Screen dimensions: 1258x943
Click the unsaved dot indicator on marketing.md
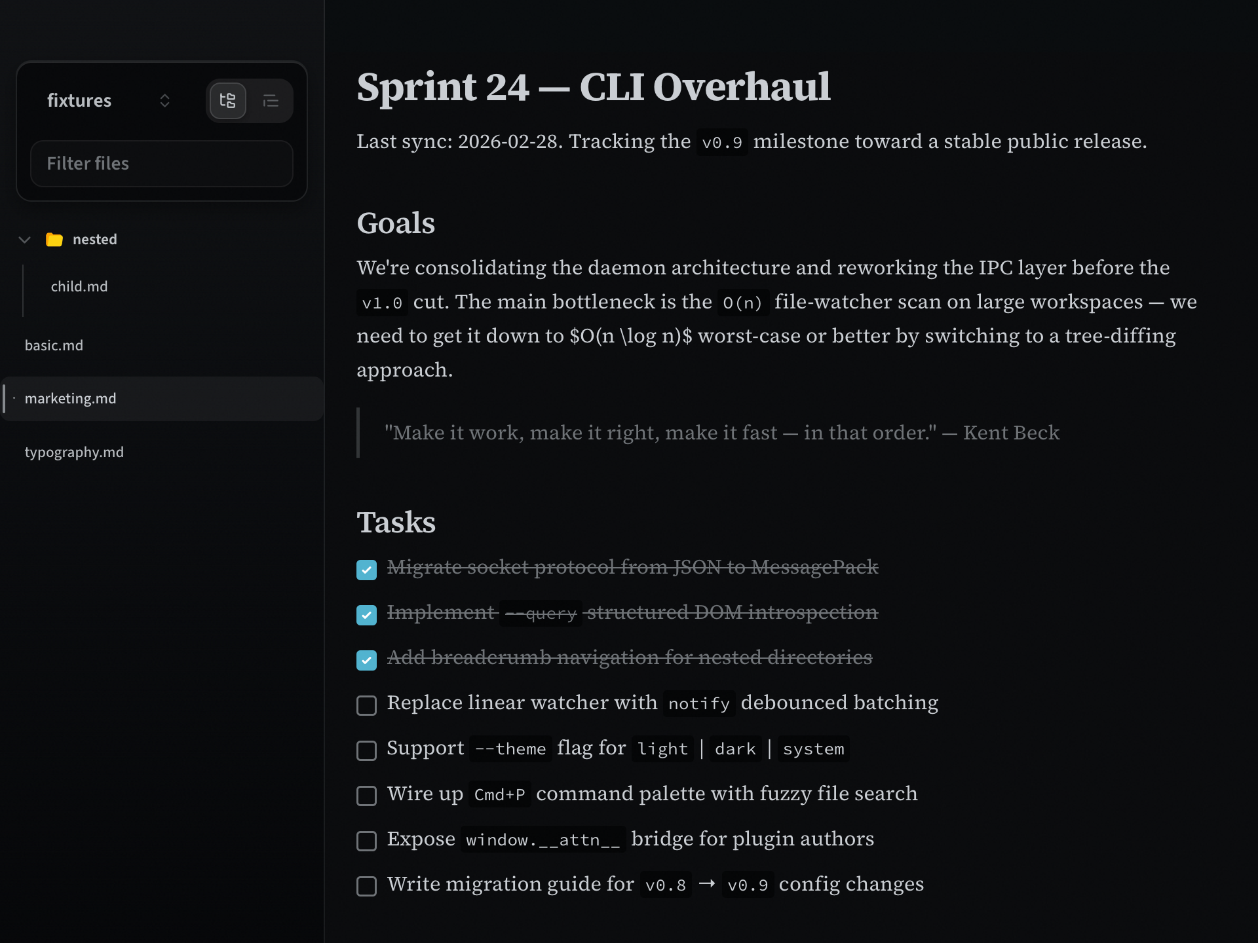coord(13,398)
